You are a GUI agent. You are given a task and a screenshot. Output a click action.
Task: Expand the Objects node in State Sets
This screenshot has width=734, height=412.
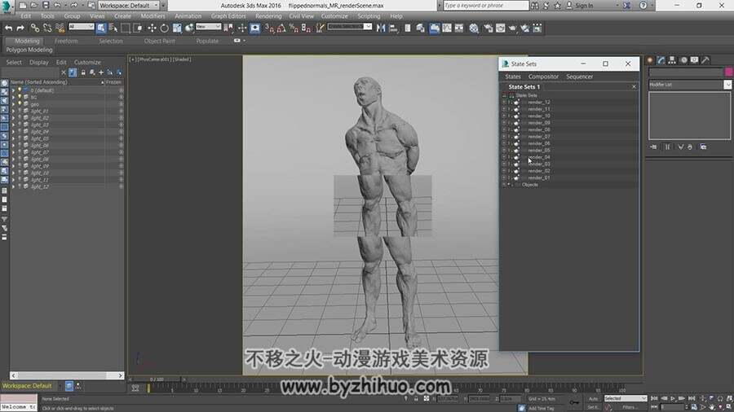[x=504, y=185]
